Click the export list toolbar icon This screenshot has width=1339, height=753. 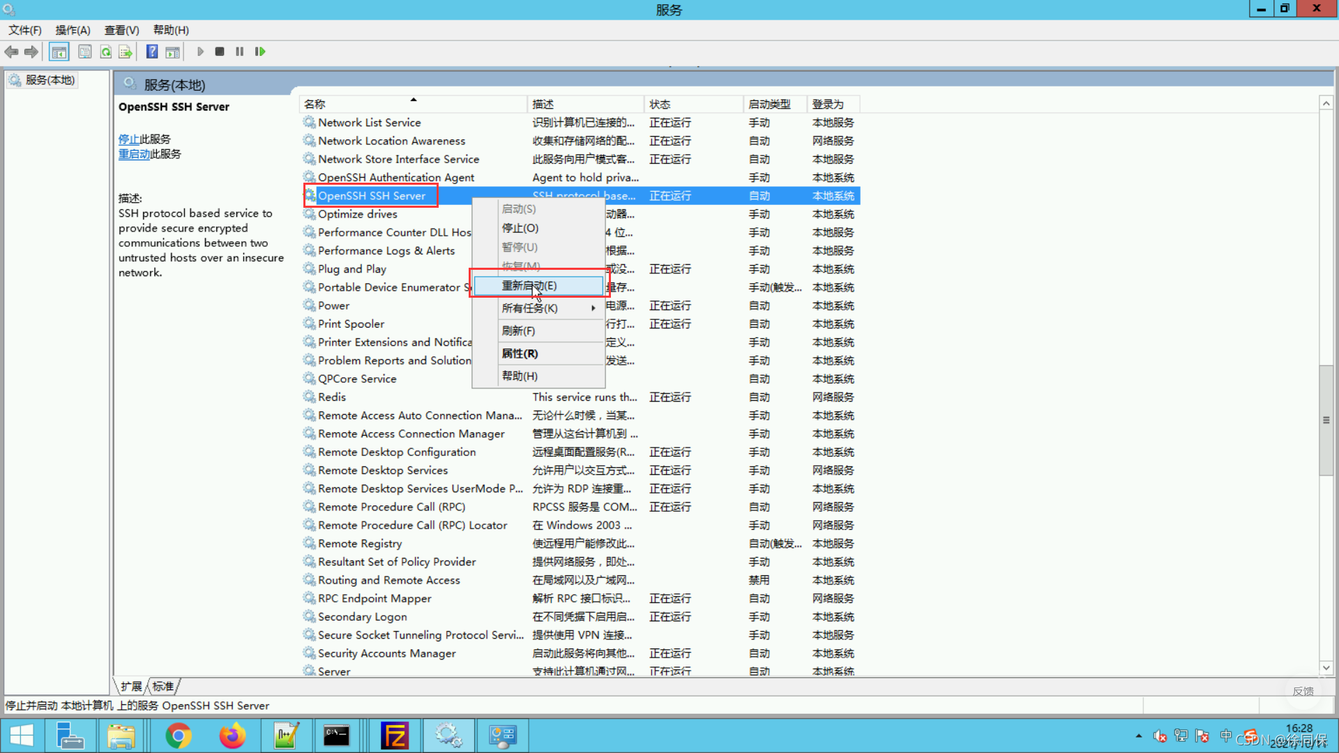pos(126,52)
